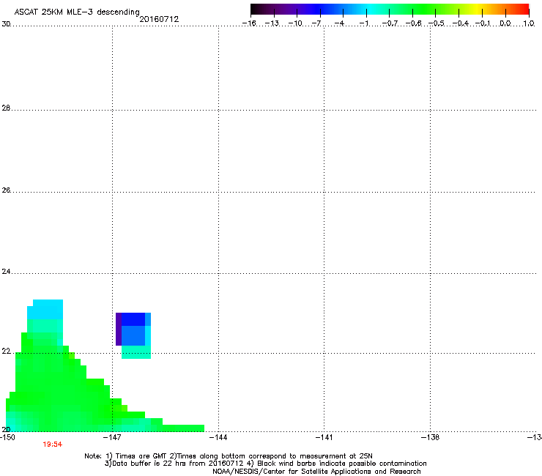Click the color bar label -16

pyautogui.click(x=249, y=23)
